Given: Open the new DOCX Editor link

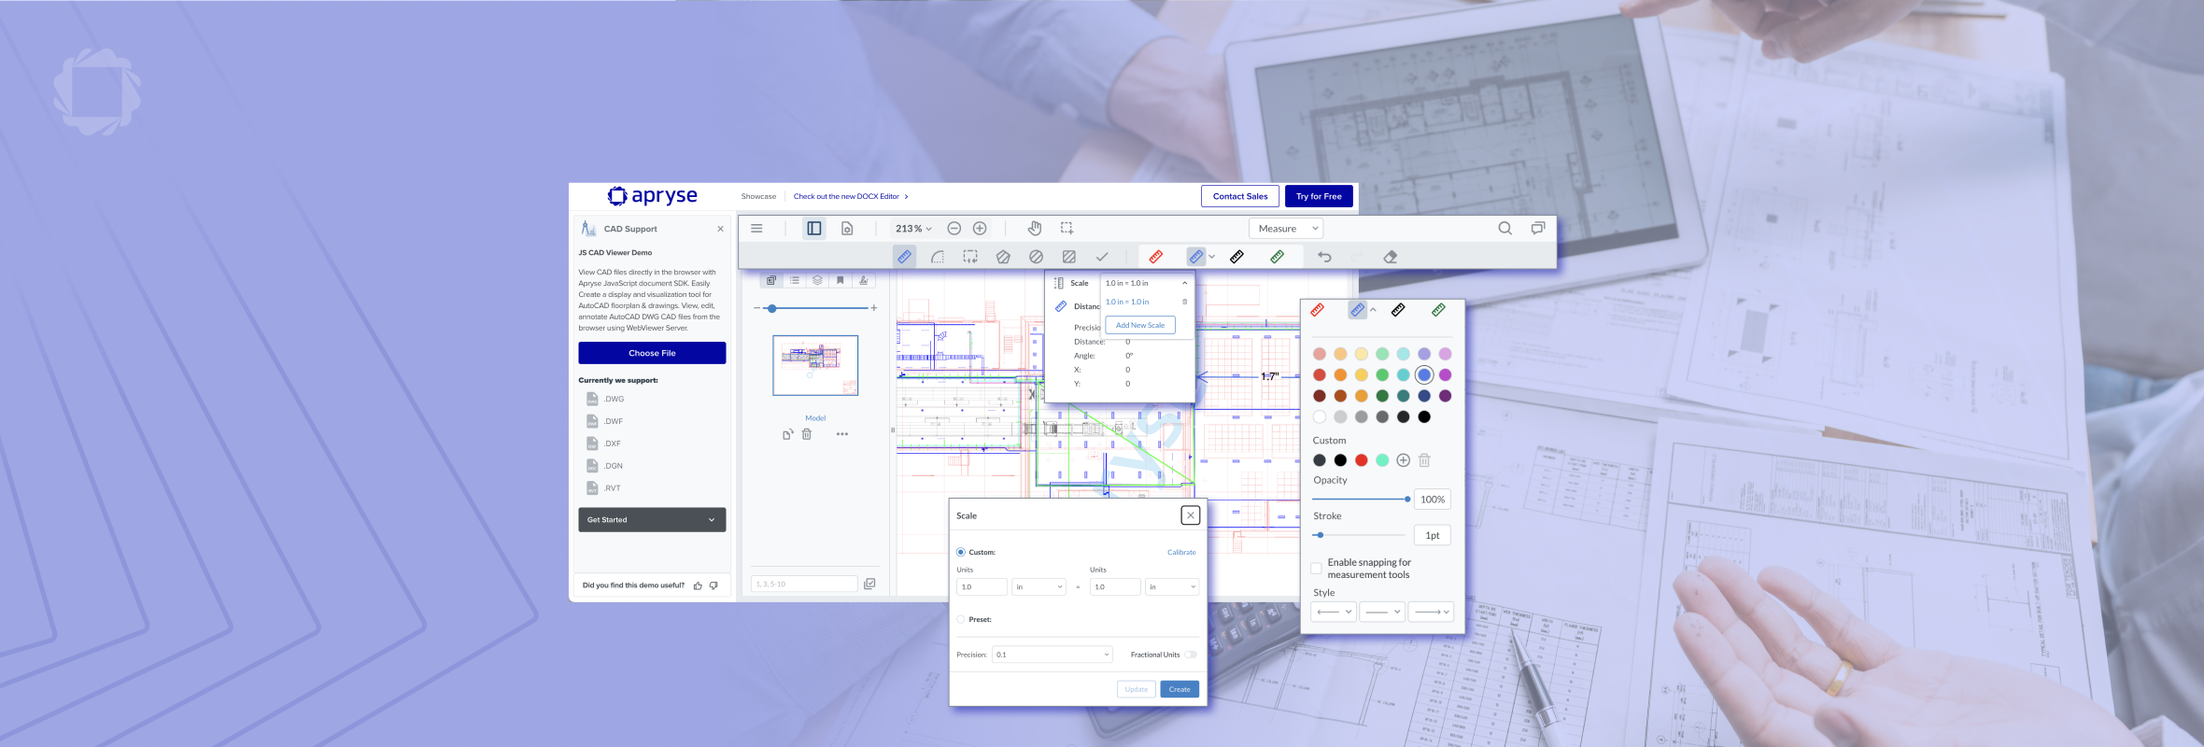Looking at the screenshot, I should tap(851, 196).
